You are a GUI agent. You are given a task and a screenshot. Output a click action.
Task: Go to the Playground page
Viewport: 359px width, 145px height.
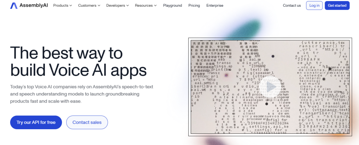[172, 6]
